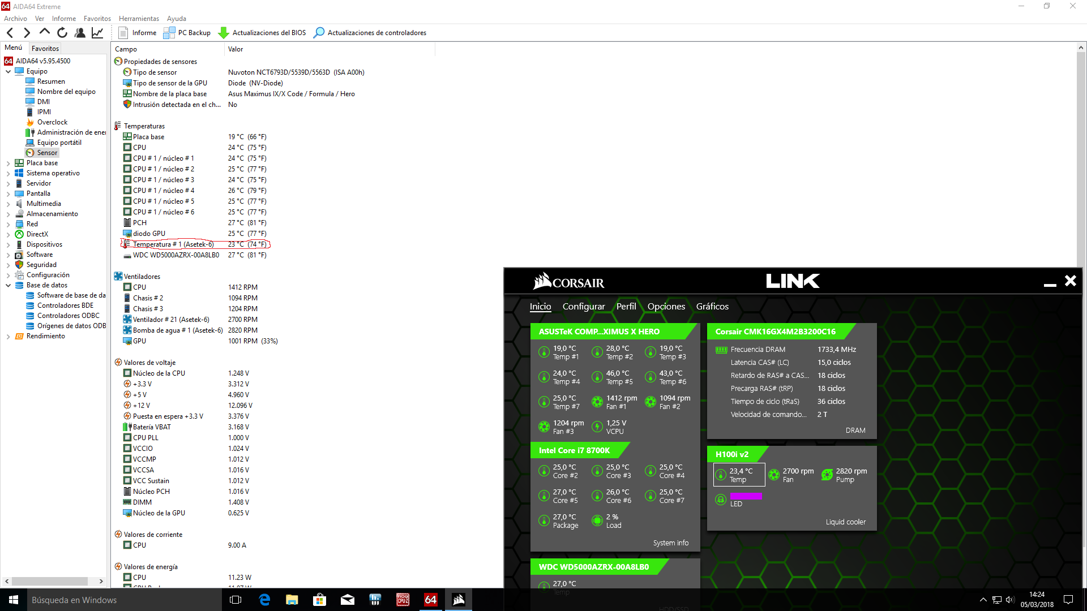
Task: Click the DRAM frequency memory icon
Action: 721,350
